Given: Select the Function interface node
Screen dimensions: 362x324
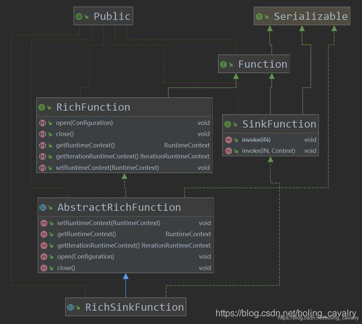Looking at the screenshot, I should pyautogui.click(x=254, y=64).
